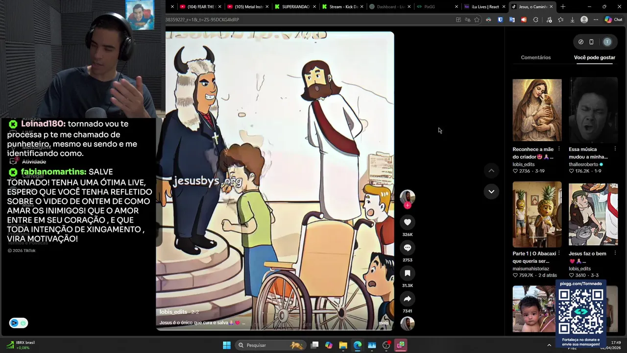
Task: Click the translate page icon in address bar
Action: point(467,20)
